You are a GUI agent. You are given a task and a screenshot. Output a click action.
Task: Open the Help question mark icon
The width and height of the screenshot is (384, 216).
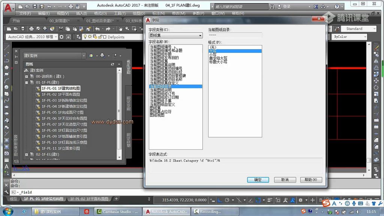pyautogui.click(x=337, y=7)
